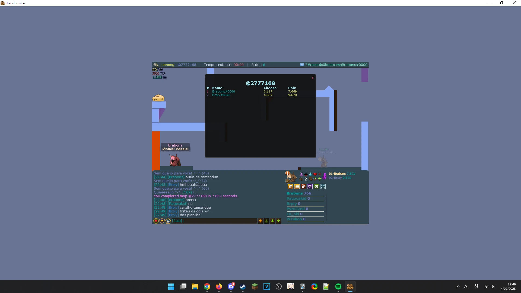Close the @2777168 records popup
The height and width of the screenshot is (293, 521).
tap(313, 78)
